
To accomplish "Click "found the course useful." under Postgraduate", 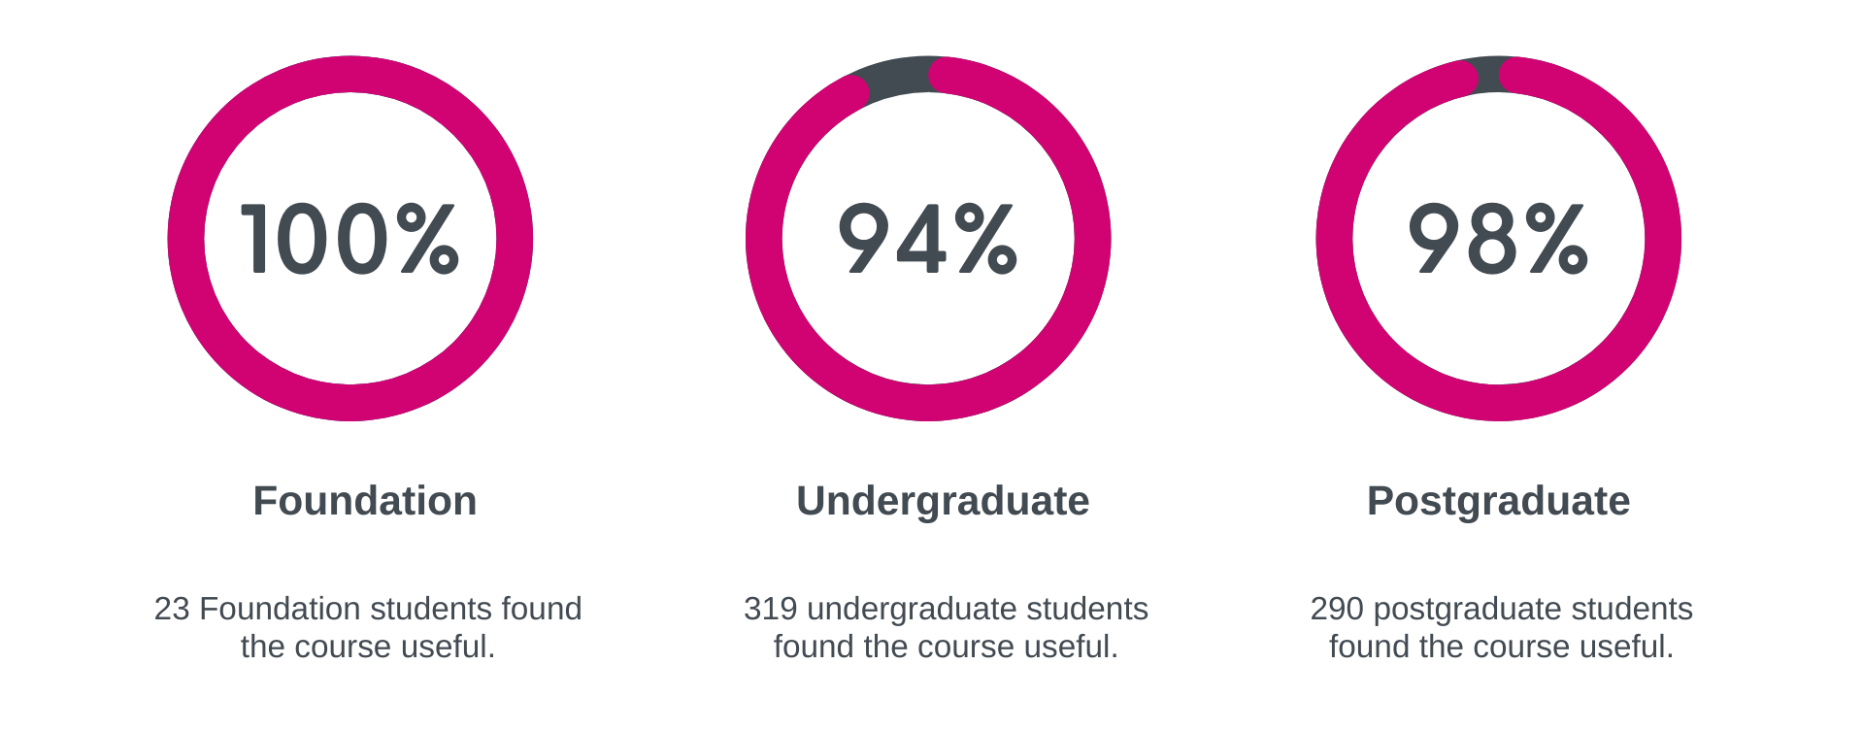I will tap(1501, 647).
